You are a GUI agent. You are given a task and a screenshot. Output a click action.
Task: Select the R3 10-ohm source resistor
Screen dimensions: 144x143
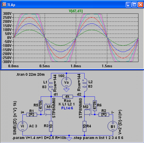tap(51, 126)
